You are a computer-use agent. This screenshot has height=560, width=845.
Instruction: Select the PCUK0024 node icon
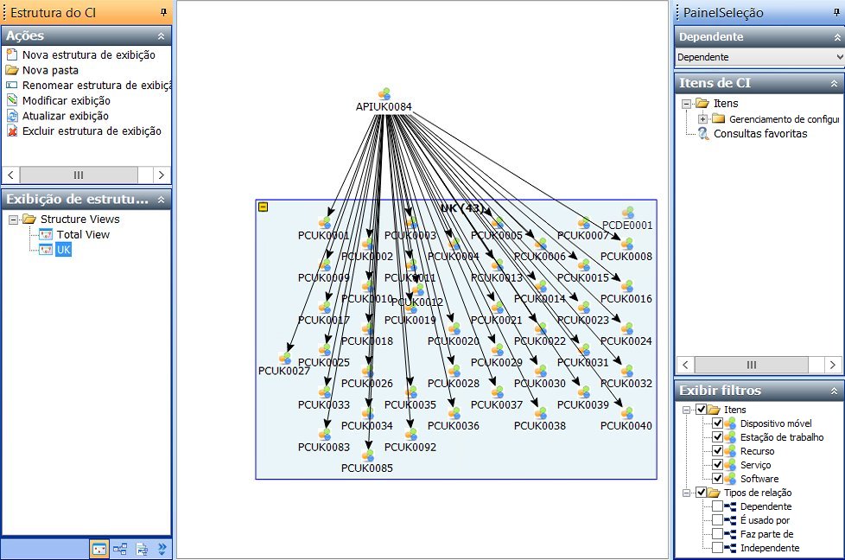point(626,328)
